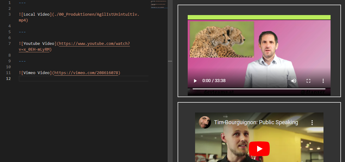Click line number 1 in gutter

coord(10,3)
